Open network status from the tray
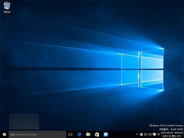This screenshot has height=138, width=184. point(145,134)
